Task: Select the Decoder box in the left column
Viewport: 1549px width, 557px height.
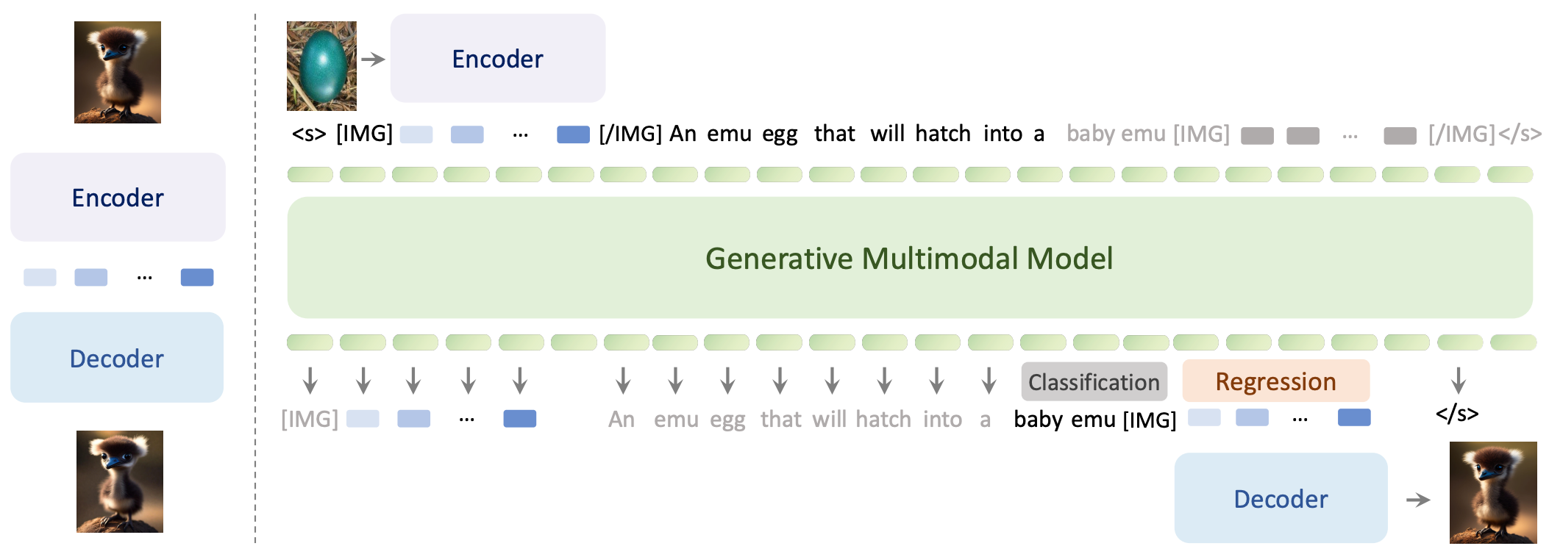Action: (117, 358)
